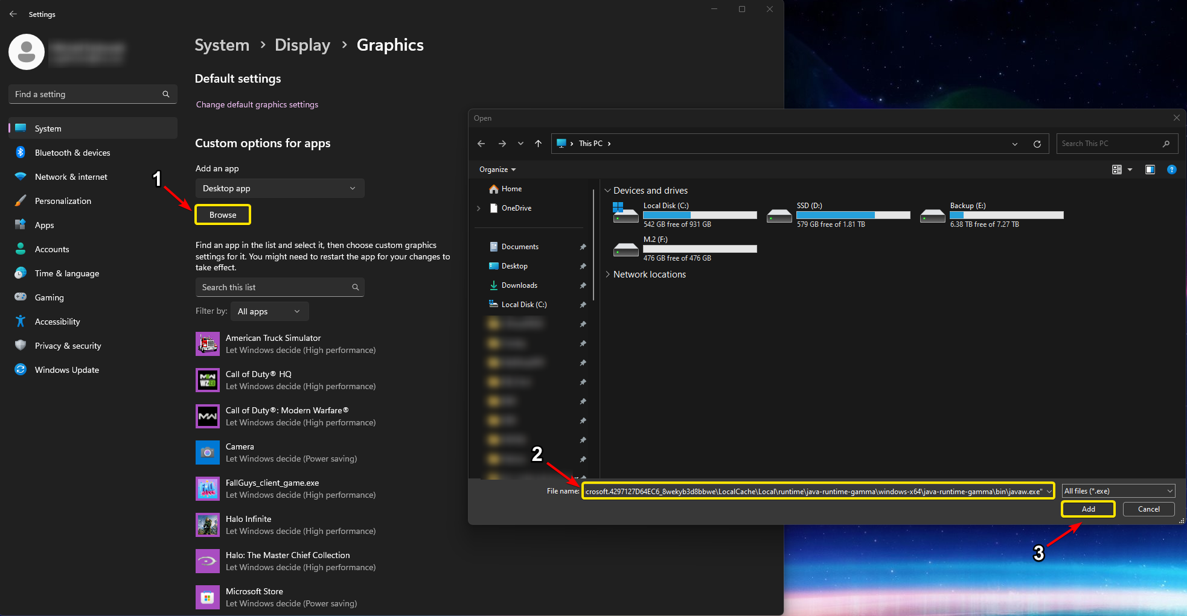Expand the OneDrive tree node
The height and width of the screenshot is (616, 1187).
point(479,208)
